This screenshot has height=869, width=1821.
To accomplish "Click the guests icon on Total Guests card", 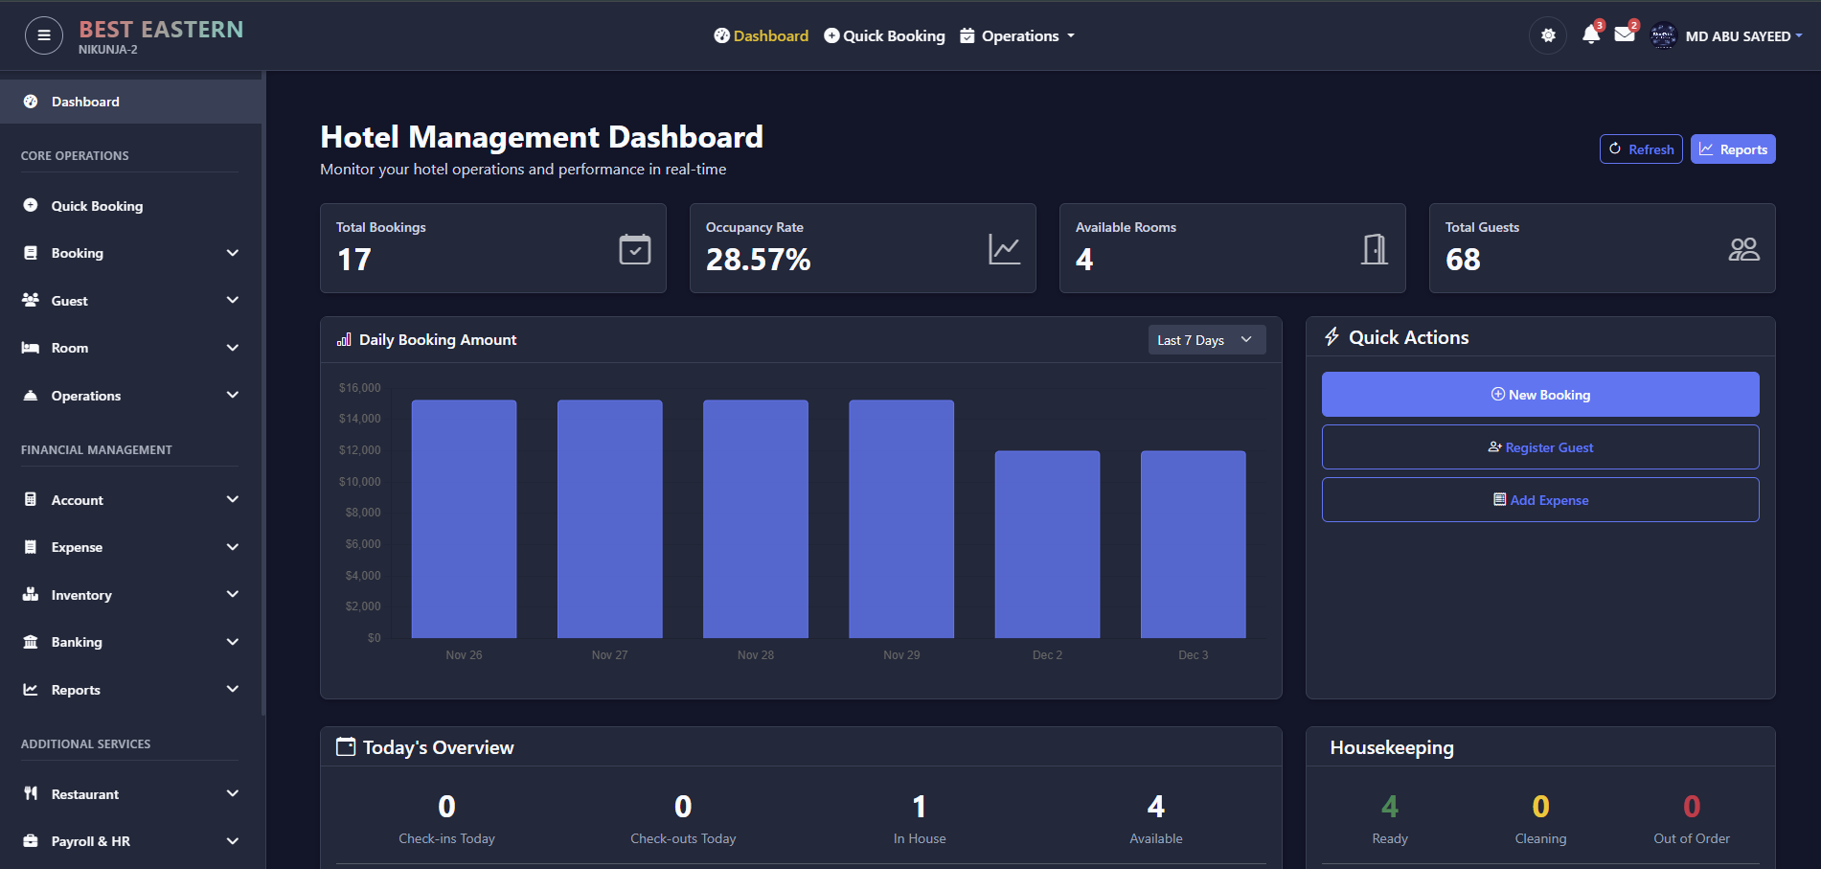I will pos(1744,248).
